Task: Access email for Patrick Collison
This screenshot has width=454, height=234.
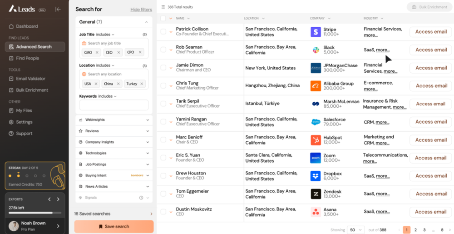Action: coord(431,32)
